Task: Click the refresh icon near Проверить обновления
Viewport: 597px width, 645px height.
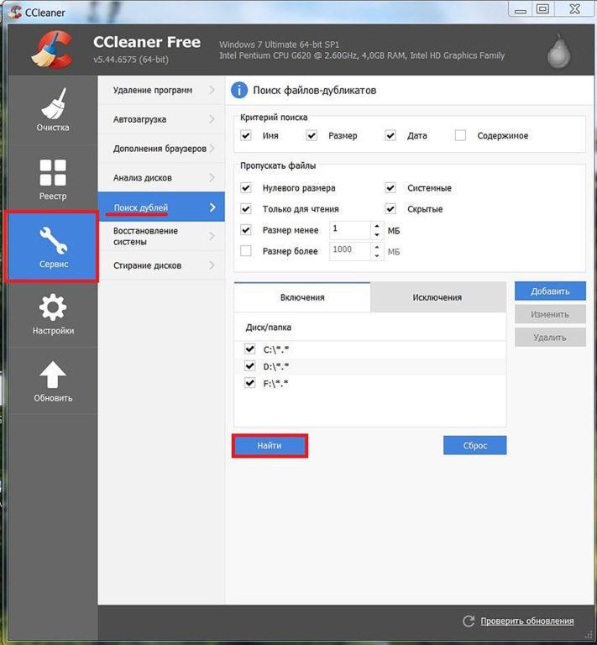Action: click(x=469, y=621)
